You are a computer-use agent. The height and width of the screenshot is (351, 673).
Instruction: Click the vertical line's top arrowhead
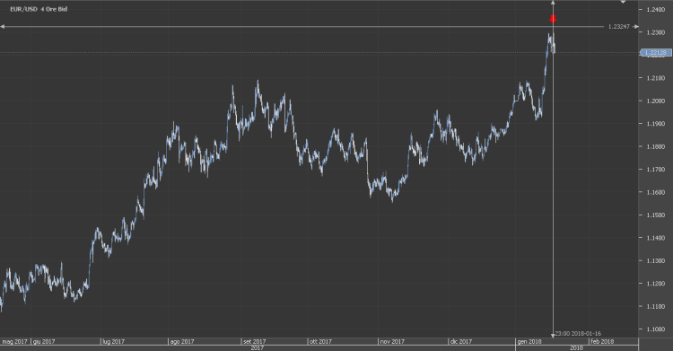point(553,3)
